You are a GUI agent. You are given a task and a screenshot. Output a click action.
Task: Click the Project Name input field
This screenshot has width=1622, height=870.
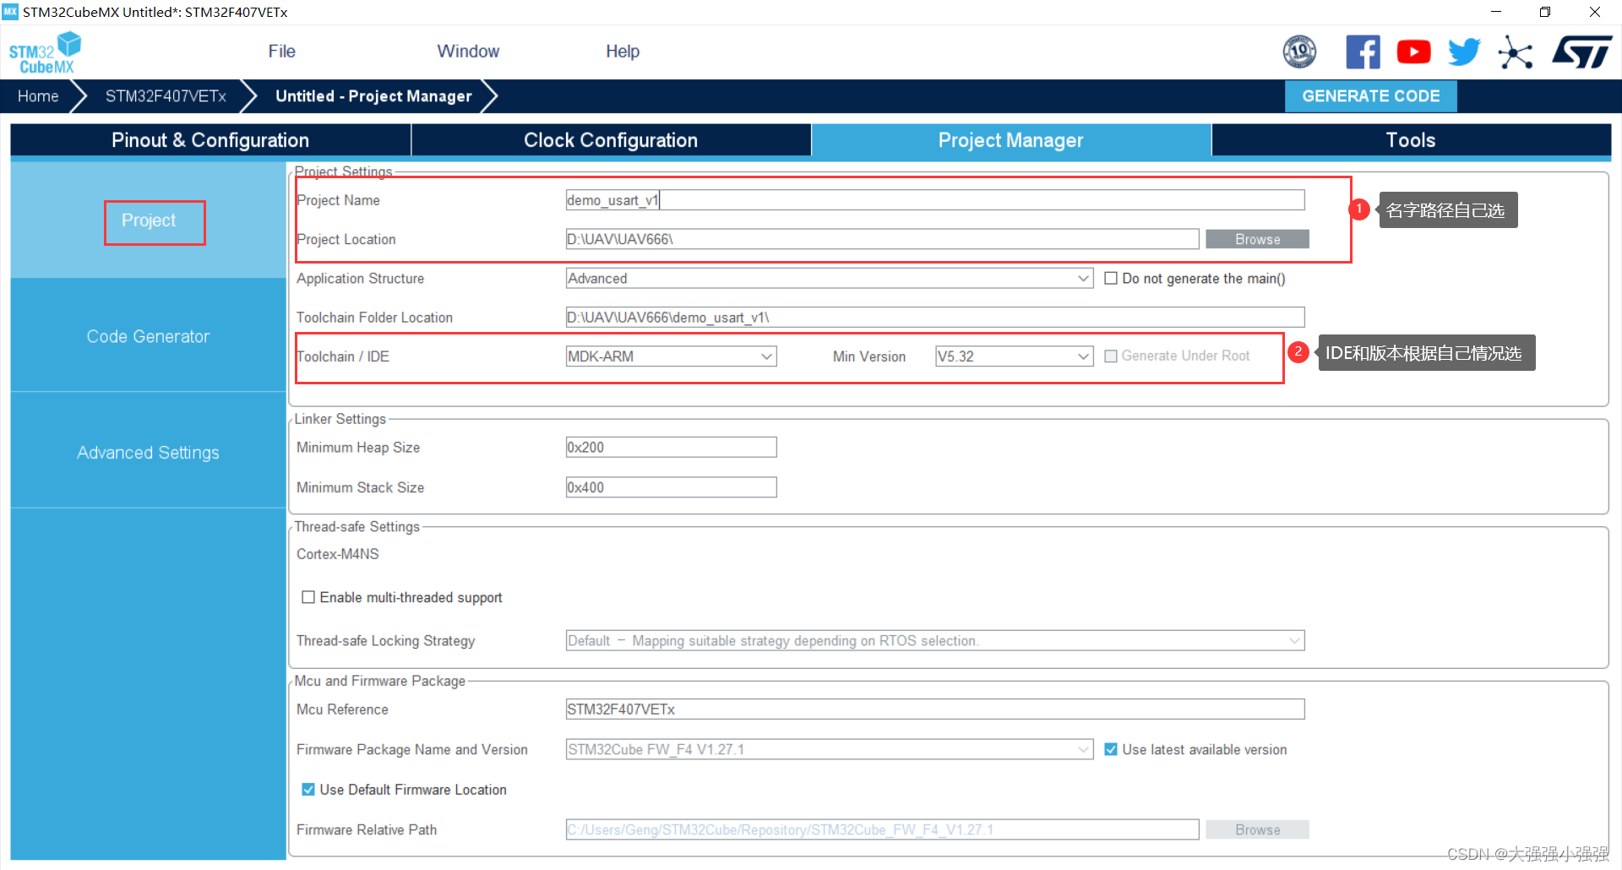point(935,200)
